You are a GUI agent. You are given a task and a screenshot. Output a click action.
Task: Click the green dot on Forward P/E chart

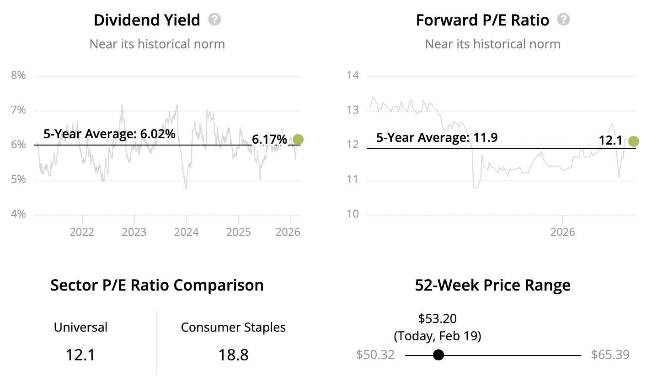[633, 141]
